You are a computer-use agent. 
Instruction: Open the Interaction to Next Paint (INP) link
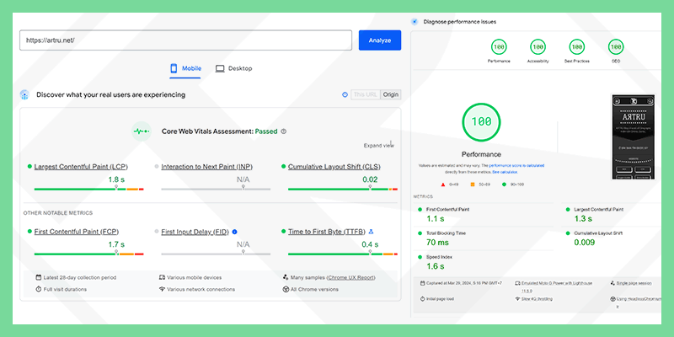pos(206,167)
